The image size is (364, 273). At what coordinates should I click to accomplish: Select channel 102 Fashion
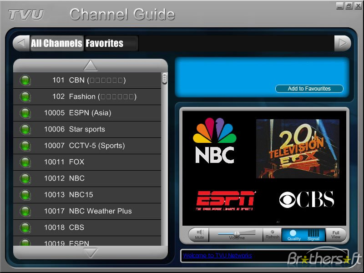coord(87,97)
